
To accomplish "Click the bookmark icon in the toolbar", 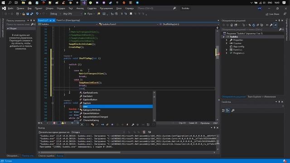I will pyautogui.click(x=131, y=14).
